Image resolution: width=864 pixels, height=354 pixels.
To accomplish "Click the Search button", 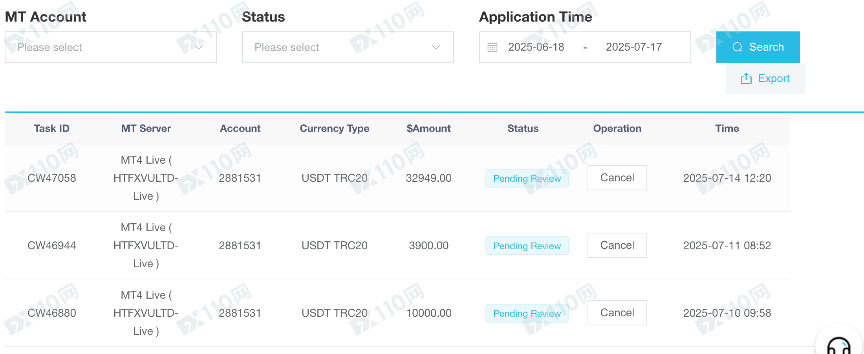I will [758, 47].
